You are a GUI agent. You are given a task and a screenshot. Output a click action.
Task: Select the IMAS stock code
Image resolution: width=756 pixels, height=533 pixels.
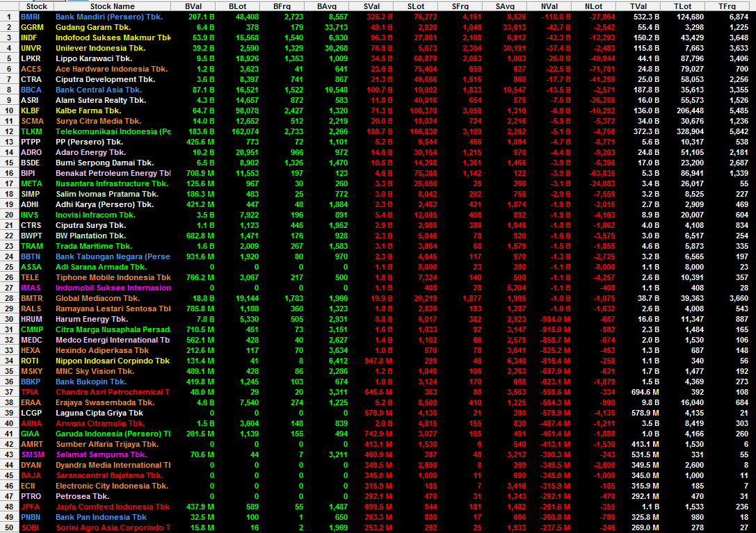coord(31,288)
